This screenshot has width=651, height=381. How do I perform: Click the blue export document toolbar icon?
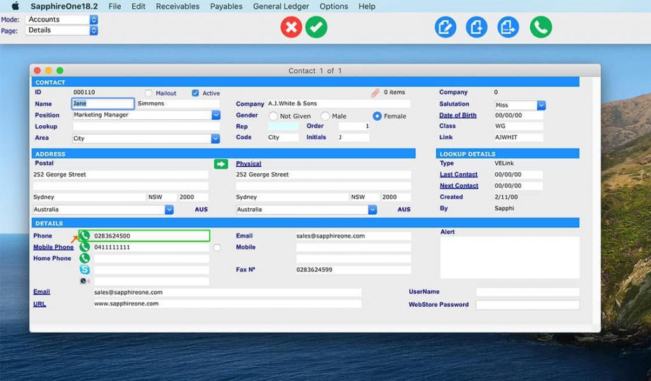click(508, 27)
